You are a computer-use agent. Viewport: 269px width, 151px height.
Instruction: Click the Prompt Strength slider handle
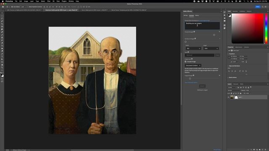(x=214, y=35)
